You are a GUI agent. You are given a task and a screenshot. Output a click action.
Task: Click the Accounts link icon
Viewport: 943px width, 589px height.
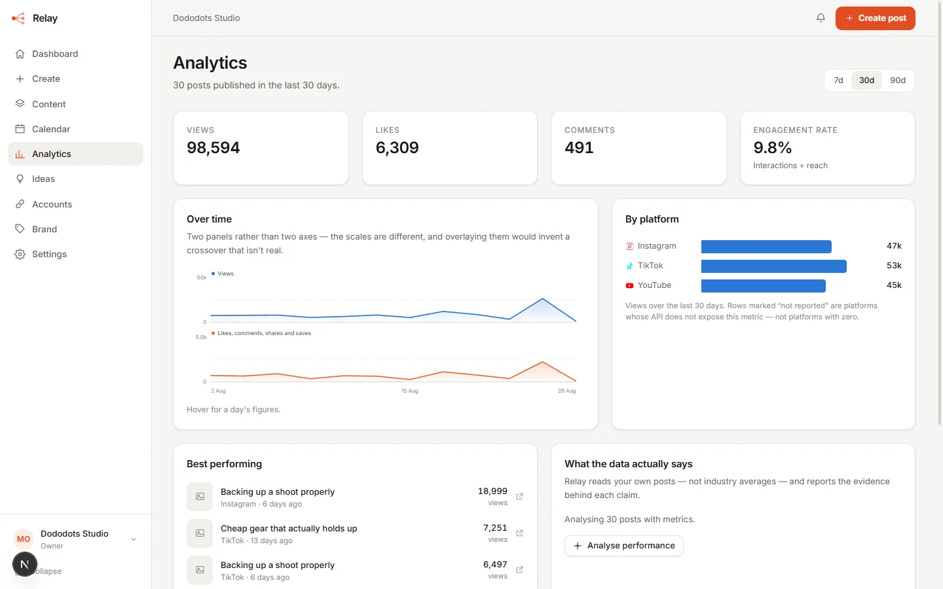click(x=20, y=204)
